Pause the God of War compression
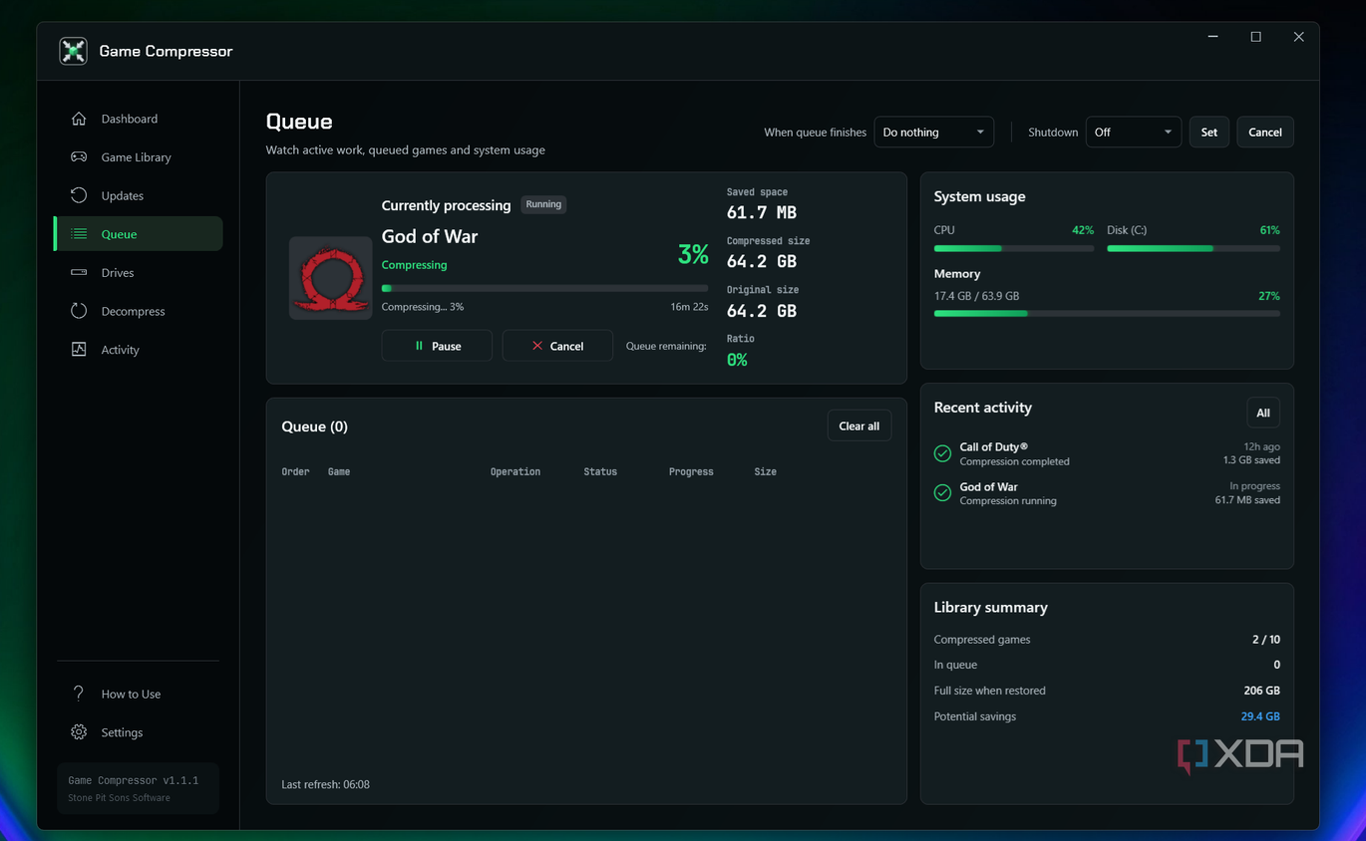Image resolution: width=1366 pixels, height=841 pixels. click(437, 346)
